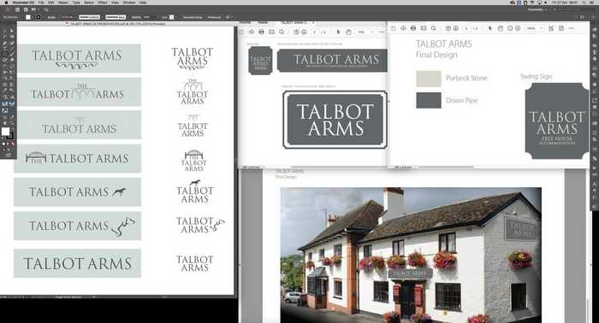Select the greyhound TALBOT ARMS banner on the artboard
599x323 pixels.
(x=78, y=191)
